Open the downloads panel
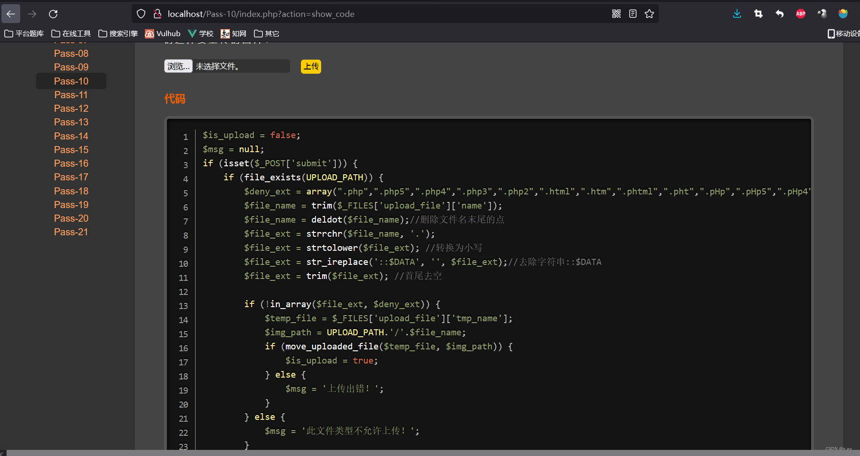Screen dimensions: 860x456 click(737, 14)
